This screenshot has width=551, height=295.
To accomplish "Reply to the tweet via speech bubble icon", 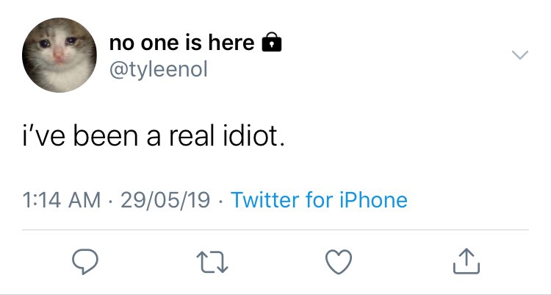I will point(85,261).
